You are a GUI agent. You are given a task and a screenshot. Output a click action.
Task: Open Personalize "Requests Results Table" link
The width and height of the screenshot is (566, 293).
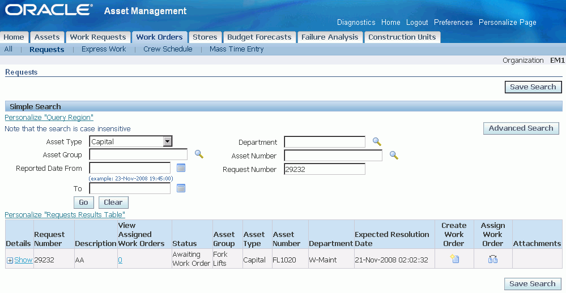pos(65,215)
